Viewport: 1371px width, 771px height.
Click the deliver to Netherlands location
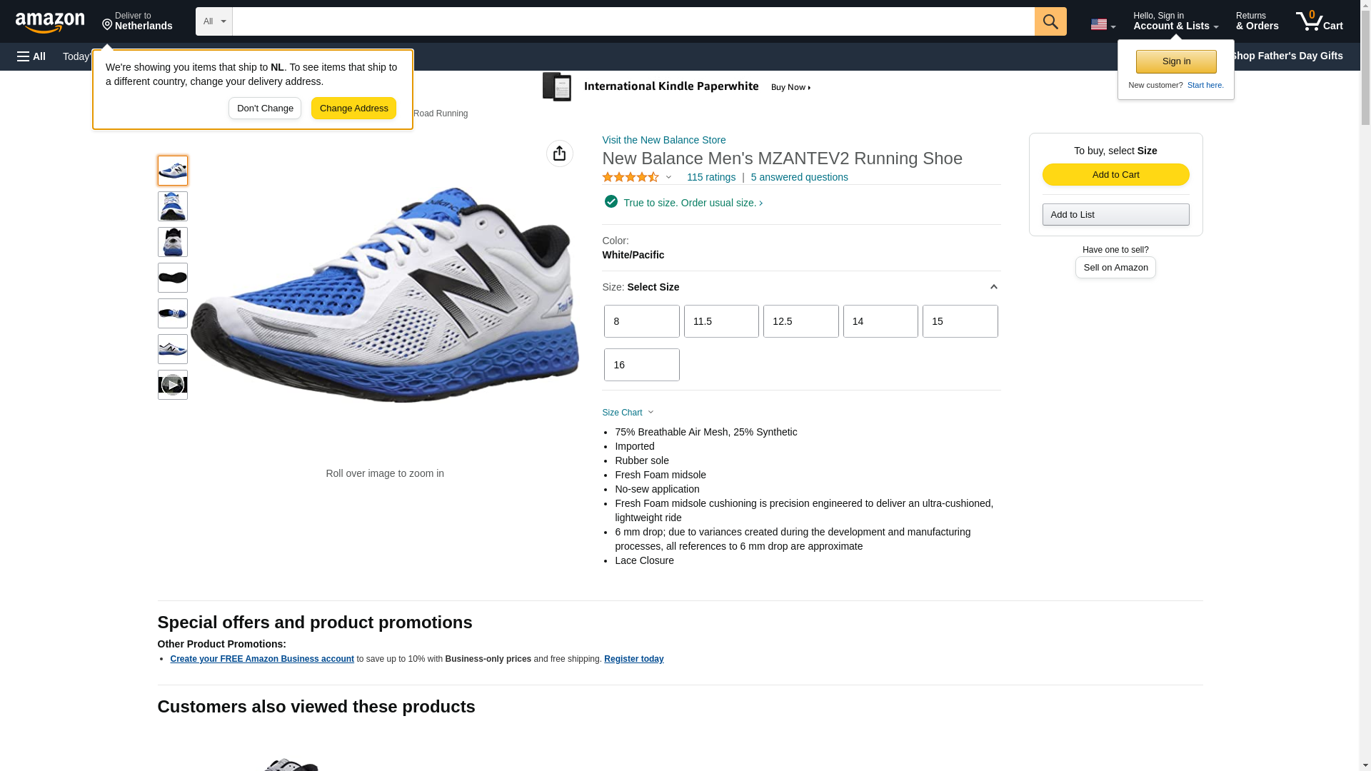[x=137, y=21]
